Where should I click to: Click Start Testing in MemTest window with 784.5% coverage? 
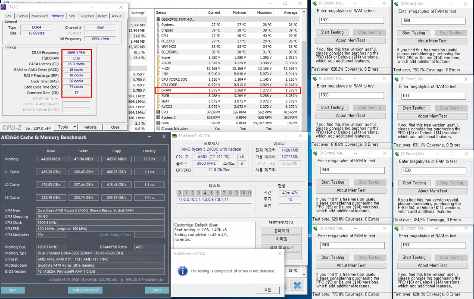click(414, 183)
